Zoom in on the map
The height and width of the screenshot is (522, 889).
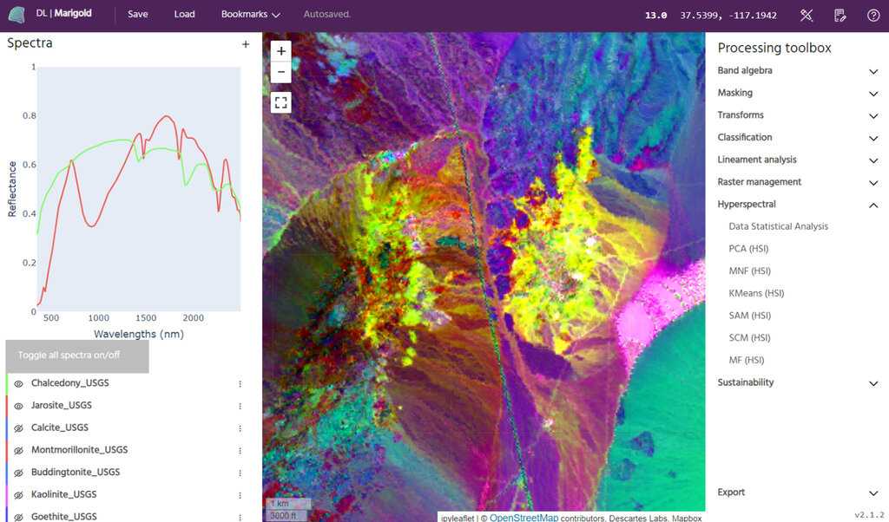[x=281, y=51]
